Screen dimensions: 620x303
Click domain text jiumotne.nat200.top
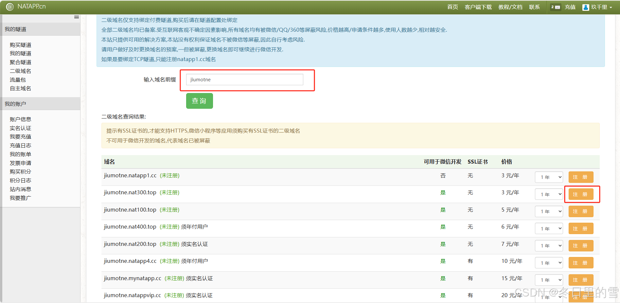point(130,244)
